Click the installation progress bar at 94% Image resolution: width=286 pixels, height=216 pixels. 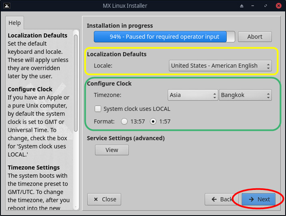(164, 37)
